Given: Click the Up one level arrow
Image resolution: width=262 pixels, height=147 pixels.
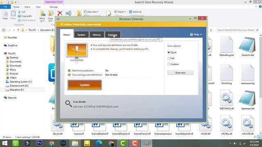Looking at the screenshot, I should coord(18,30).
